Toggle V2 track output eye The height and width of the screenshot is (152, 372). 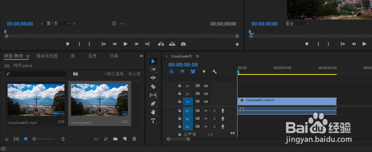coord(206,94)
